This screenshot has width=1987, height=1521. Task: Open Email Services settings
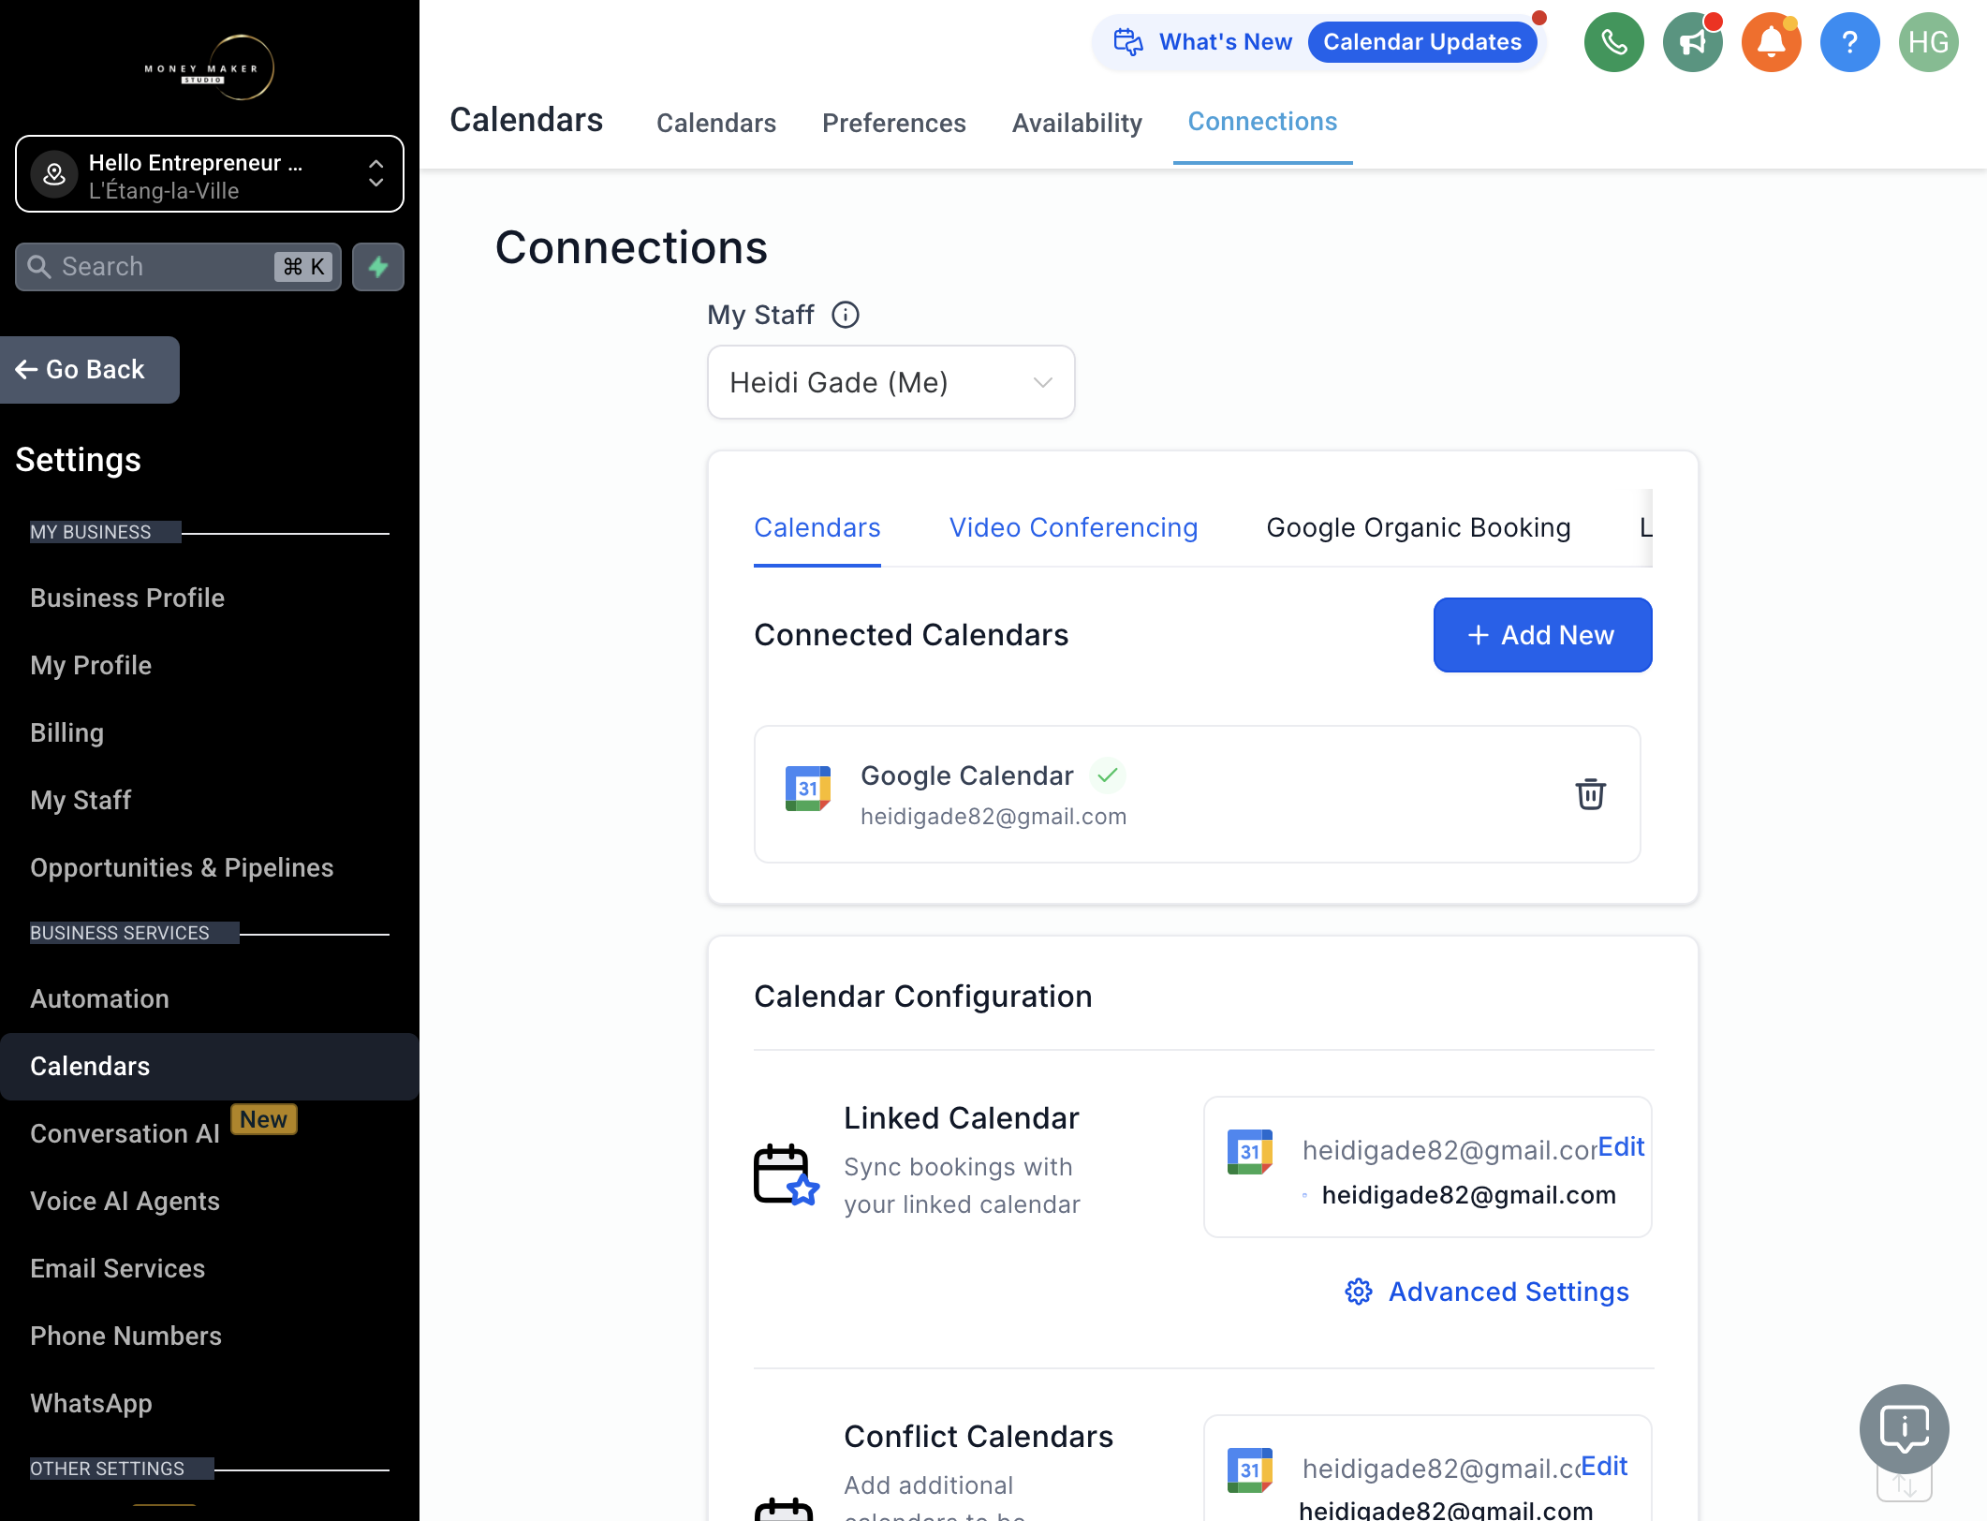pyautogui.click(x=117, y=1268)
